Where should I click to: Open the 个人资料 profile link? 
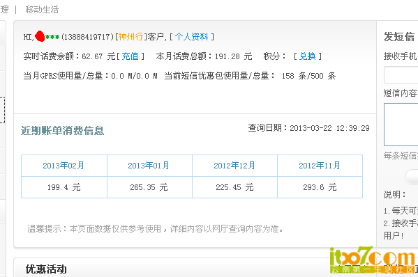[191, 37]
